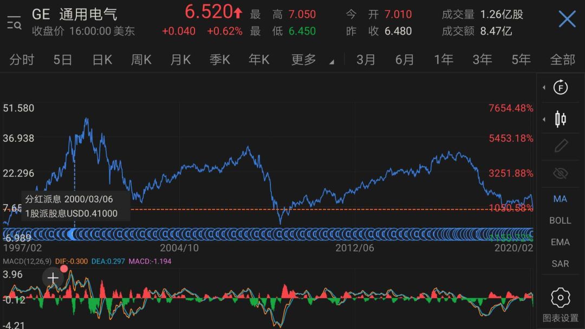Viewport: 585px width, 329px height.
Task: Click the MACD(12,26,9) indicator label
Action: pos(27,261)
